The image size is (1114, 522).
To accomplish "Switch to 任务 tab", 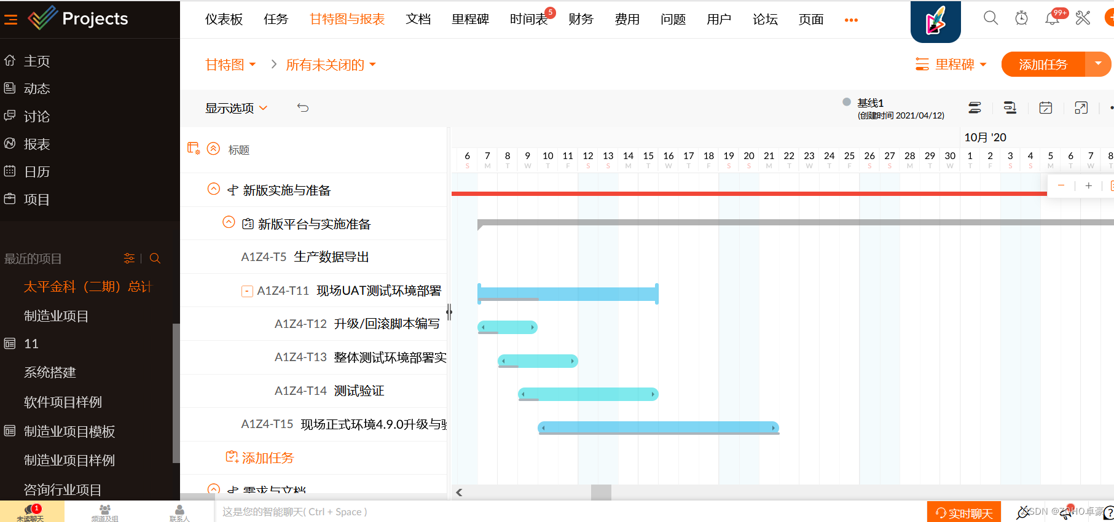I will 276,19.
